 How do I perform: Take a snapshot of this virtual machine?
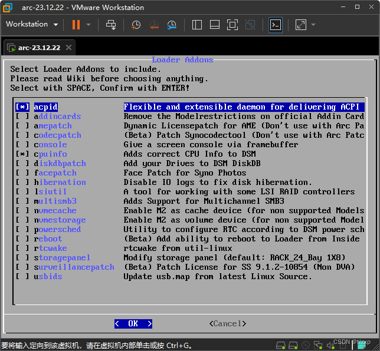pos(136,25)
